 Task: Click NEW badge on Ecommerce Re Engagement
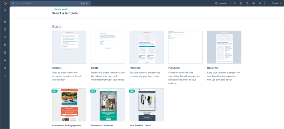click(54, 91)
